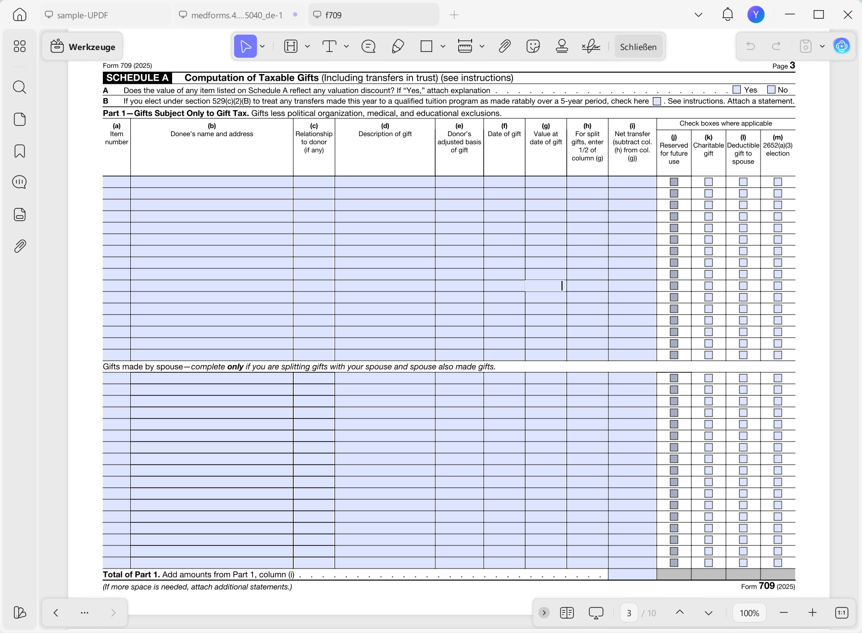Image resolution: width=862 pixels, height=633 pixels.
Task: Open the notifications bell
Action: (x=728, y=14)
